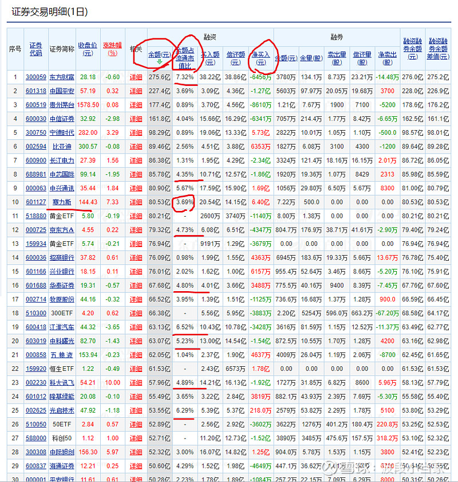Open 宁德时代 stock name link

point(62,132)
